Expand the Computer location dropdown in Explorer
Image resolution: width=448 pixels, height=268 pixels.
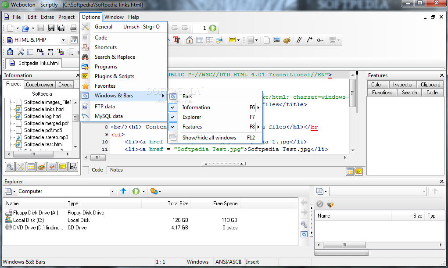tap(112, 191)
